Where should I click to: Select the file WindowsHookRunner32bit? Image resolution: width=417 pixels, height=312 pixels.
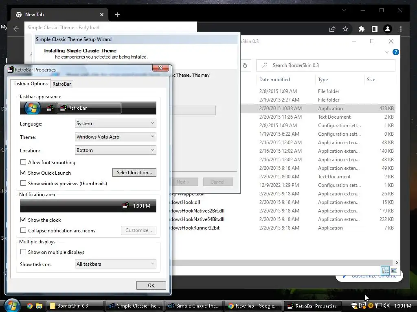pyautogui.click(x=195, y=227)
